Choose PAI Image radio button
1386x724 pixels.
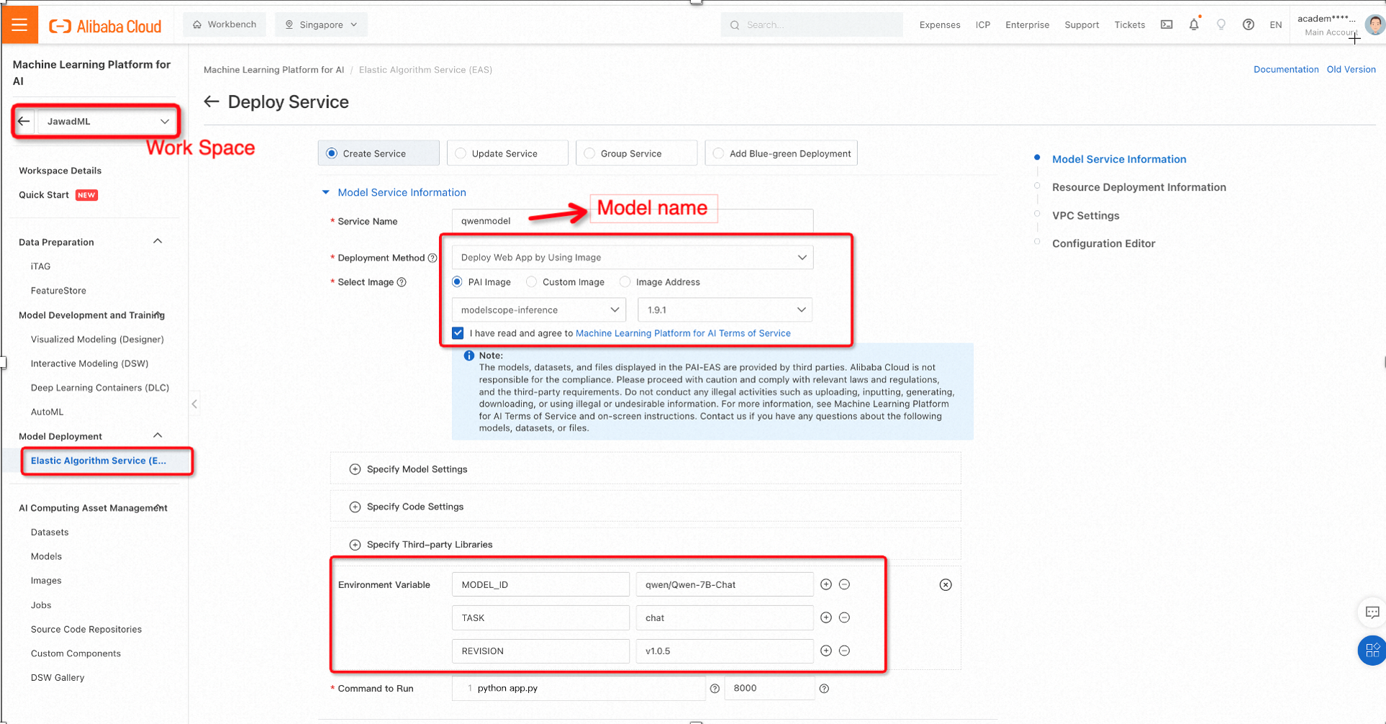coord(458,282)
